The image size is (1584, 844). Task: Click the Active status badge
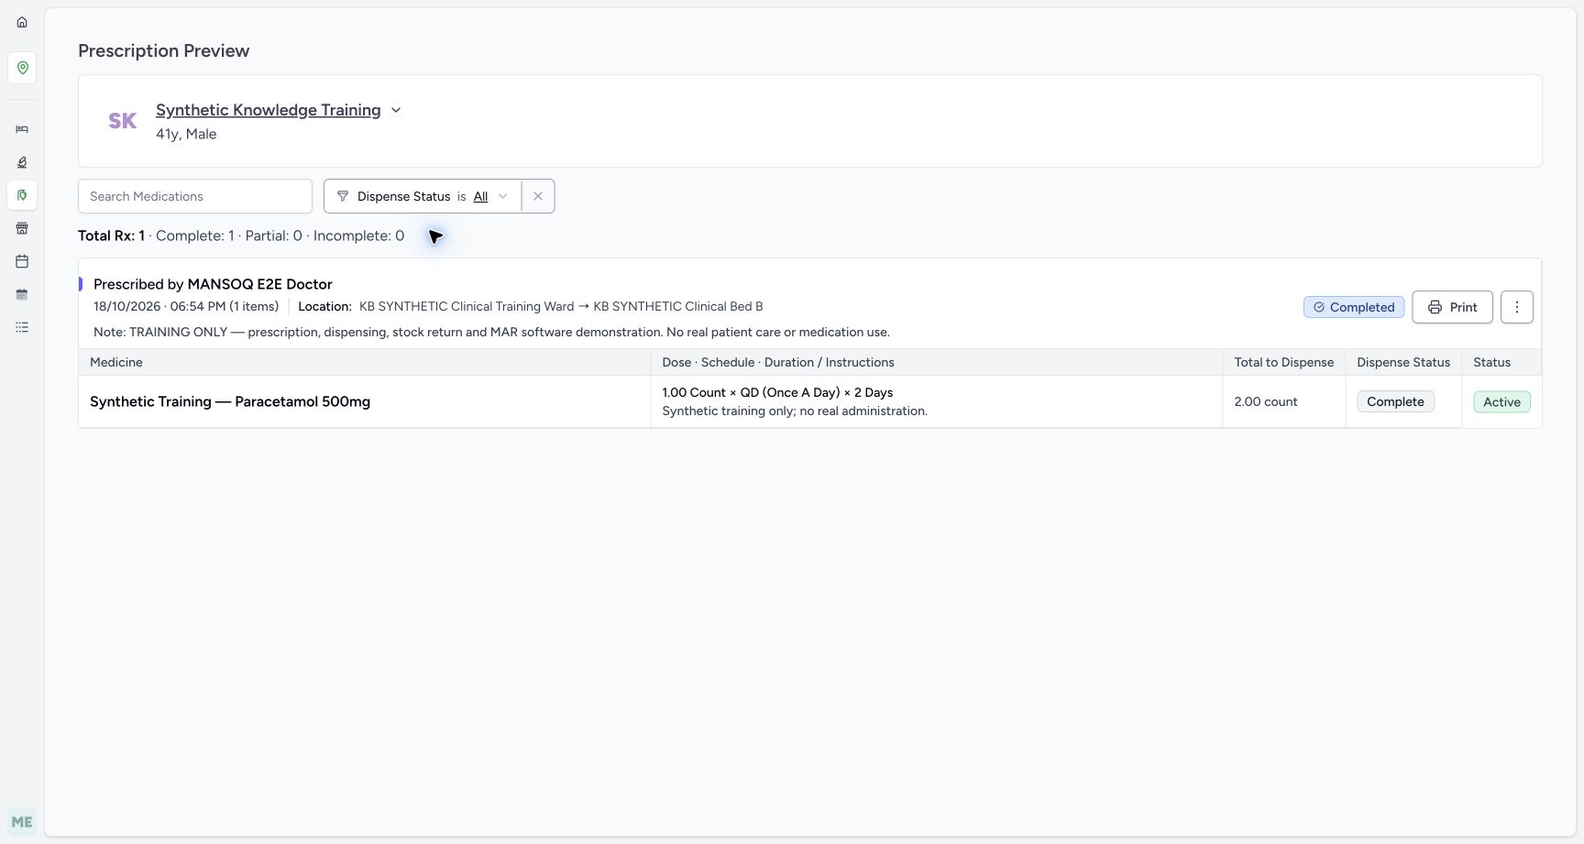(x=1501, y=401)
